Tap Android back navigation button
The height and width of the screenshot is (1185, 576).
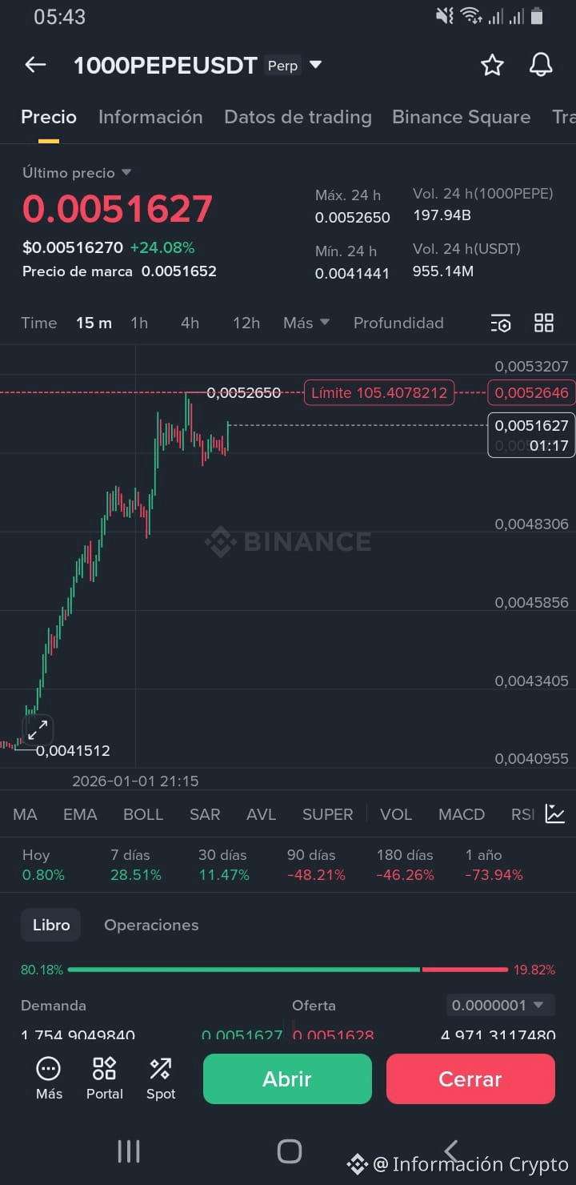tap(451, 1151)
